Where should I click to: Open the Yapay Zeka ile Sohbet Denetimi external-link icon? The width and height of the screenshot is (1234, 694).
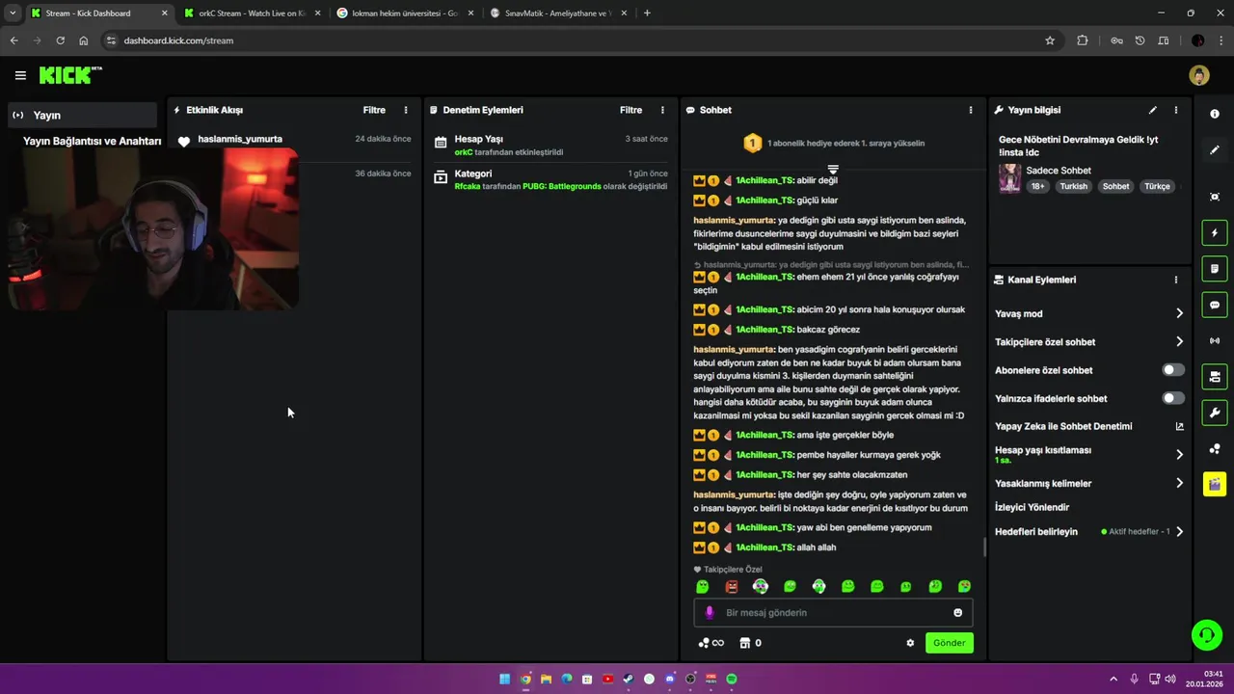pyautogui.click(x=1179, y=426)
